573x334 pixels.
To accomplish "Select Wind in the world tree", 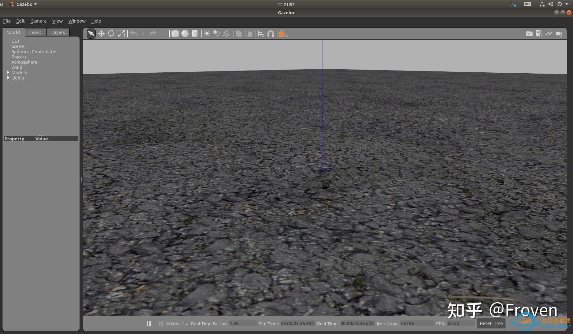I will coord(17,67).
